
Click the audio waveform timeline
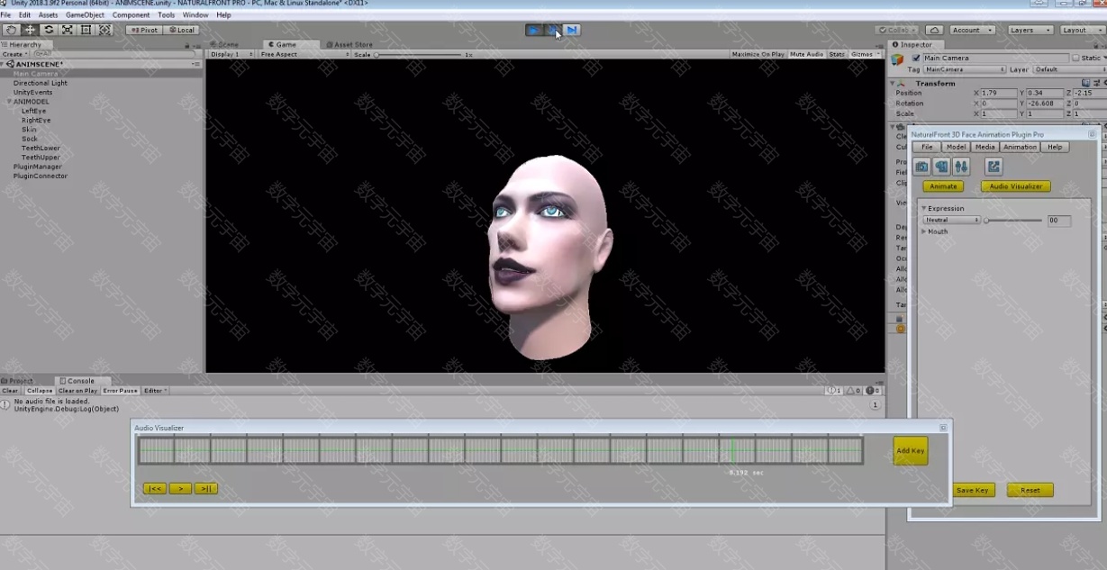(x=500, y=450)
